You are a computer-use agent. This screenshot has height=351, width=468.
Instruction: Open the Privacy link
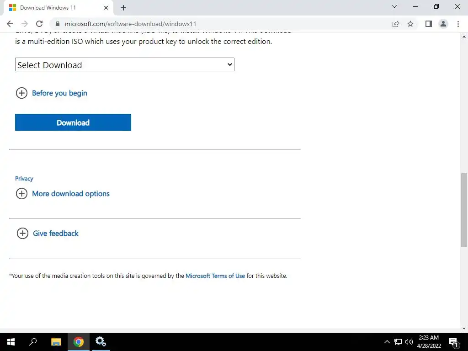click(24, 179)
